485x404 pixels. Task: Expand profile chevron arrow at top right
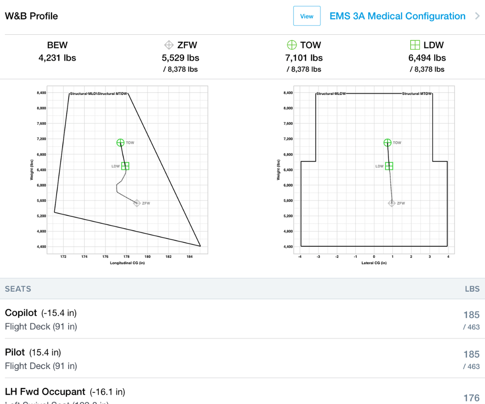pos(477,16)
